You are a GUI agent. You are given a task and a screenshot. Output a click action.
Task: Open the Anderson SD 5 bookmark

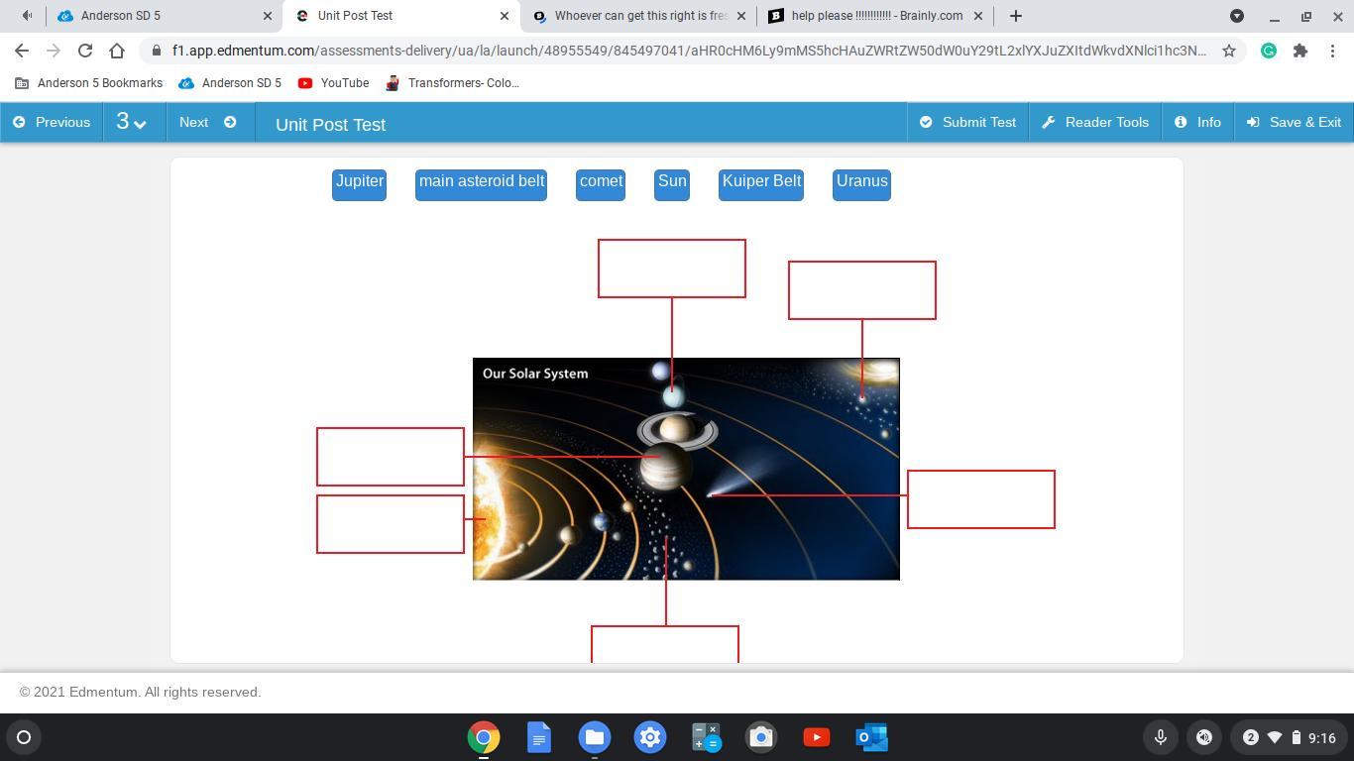(x=230, y=83)
